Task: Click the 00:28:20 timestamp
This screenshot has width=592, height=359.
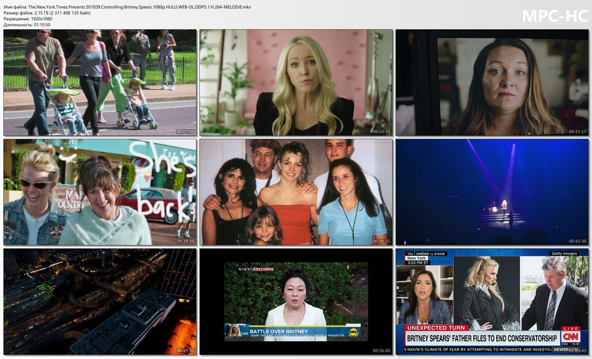Action: (185, 241)
